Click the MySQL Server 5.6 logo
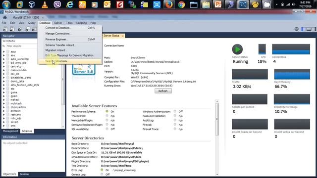Screen dimensions: 317x178 point(84,69)
